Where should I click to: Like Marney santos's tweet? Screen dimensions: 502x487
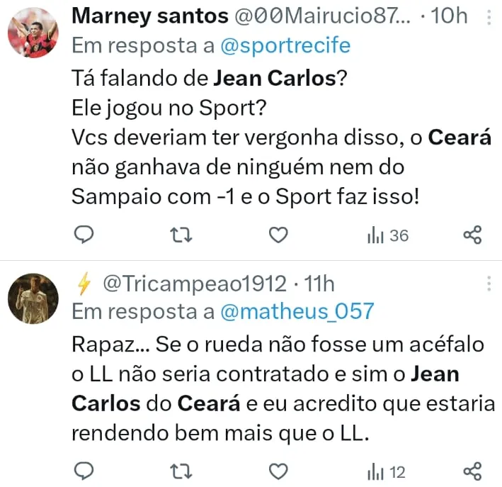[280, 235]
